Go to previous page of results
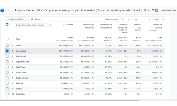177x106 pixels. click(150, 19)
